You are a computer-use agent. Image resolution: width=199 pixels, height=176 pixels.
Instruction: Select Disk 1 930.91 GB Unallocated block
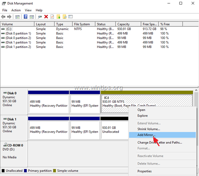click(x=114, y=128)
